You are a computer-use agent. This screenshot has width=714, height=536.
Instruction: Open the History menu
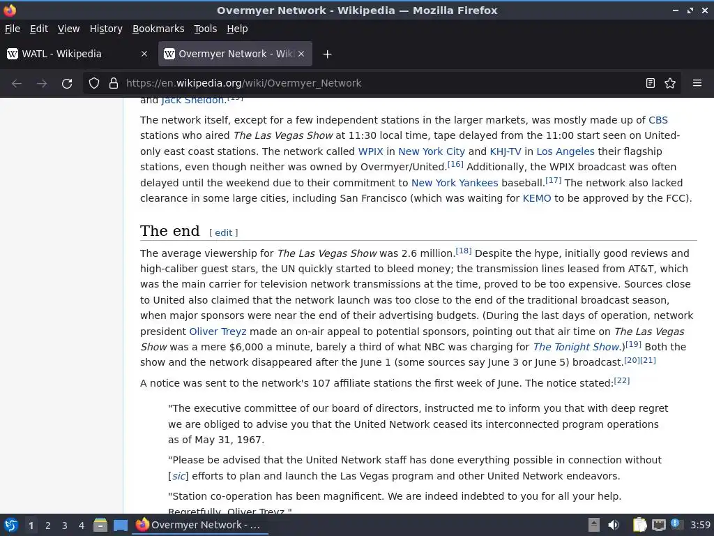pyautogui.click(x=106, y=29)
